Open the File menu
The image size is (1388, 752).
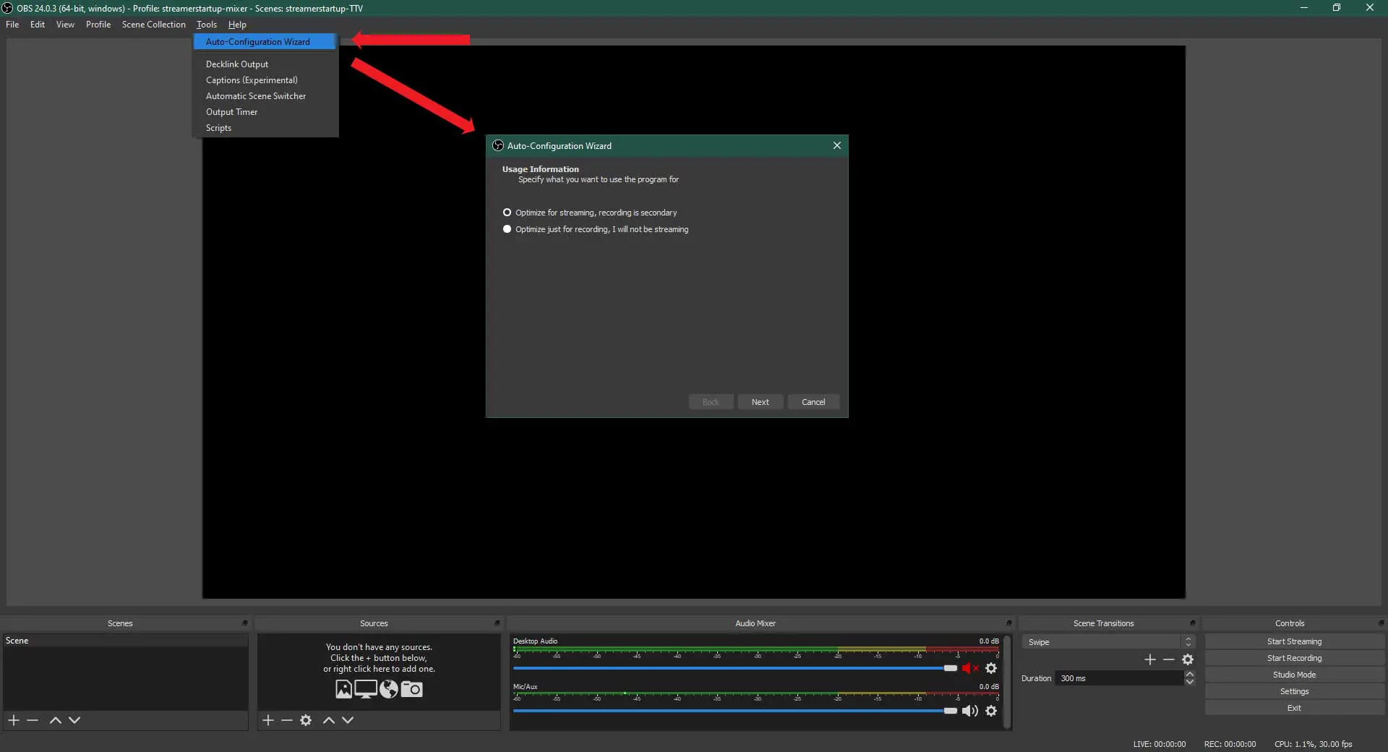(x=12, y=25)
